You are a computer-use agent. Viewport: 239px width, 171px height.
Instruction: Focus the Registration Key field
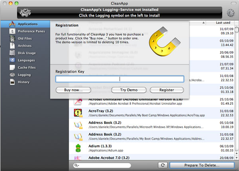tap(119, 79)
